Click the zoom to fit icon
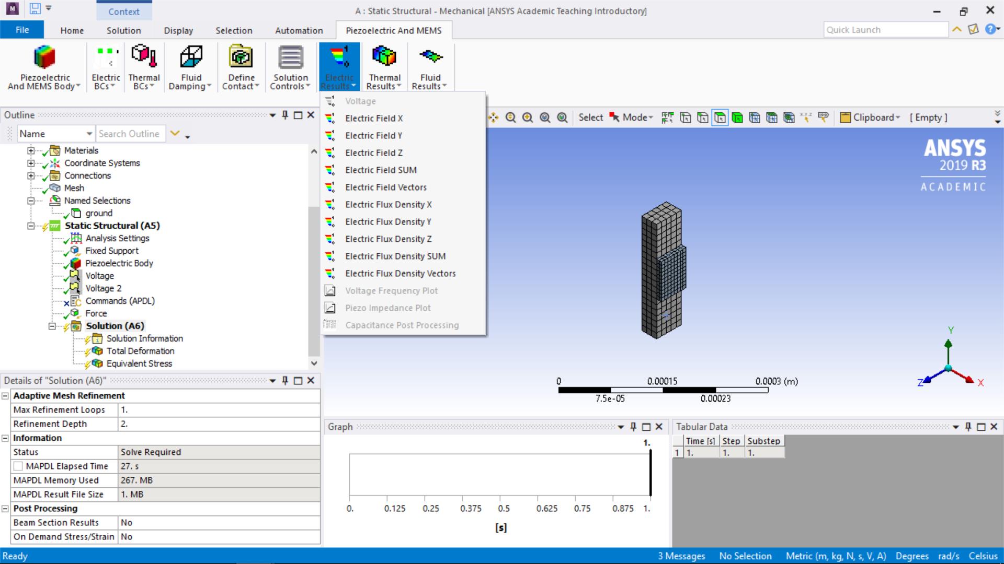Viewport: 1004px width, 564px height. 562,118
